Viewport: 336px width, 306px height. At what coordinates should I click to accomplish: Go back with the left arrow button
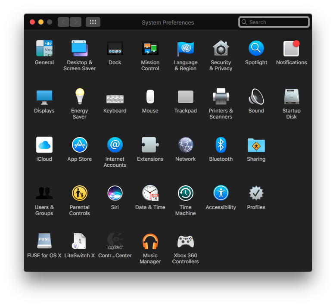63,22
